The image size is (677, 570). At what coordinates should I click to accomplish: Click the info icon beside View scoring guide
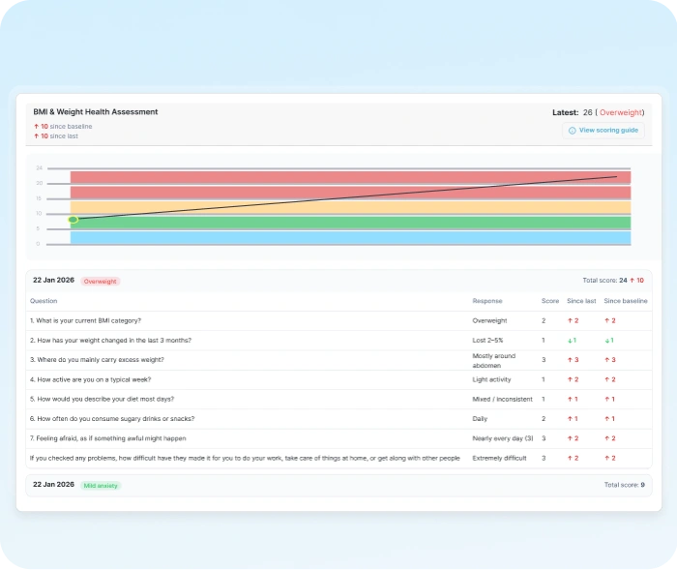point(572,130)
